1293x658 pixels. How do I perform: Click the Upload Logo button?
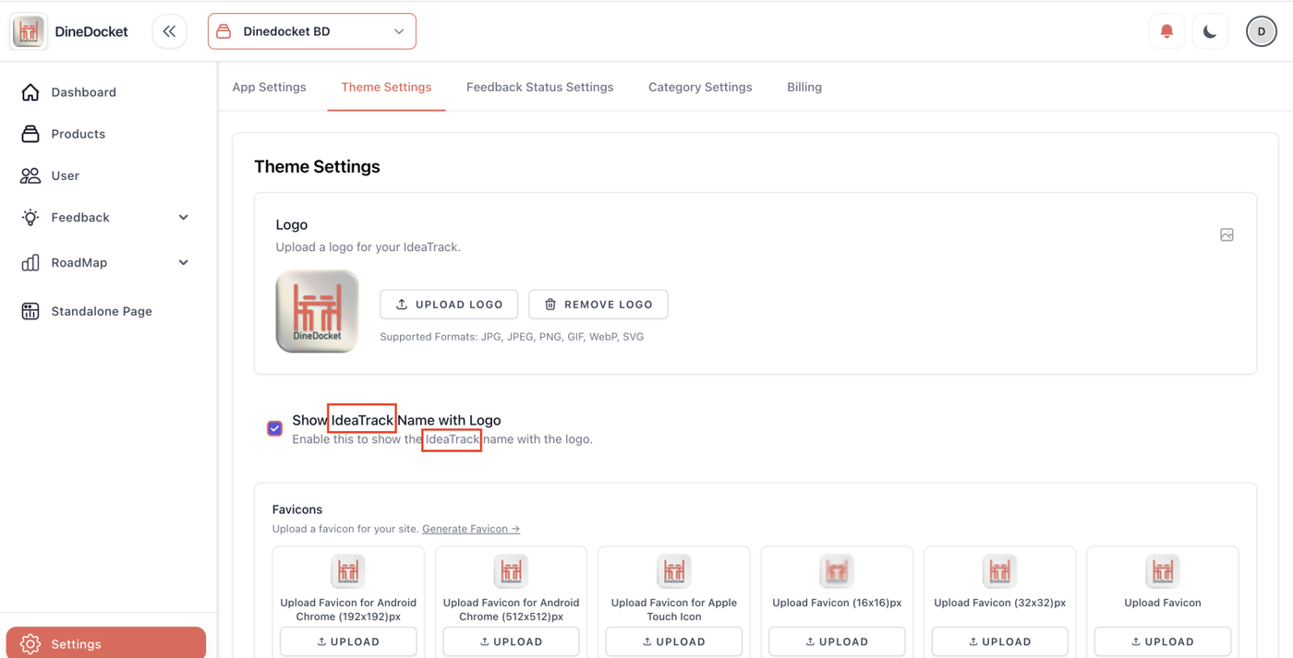(449, 305)
